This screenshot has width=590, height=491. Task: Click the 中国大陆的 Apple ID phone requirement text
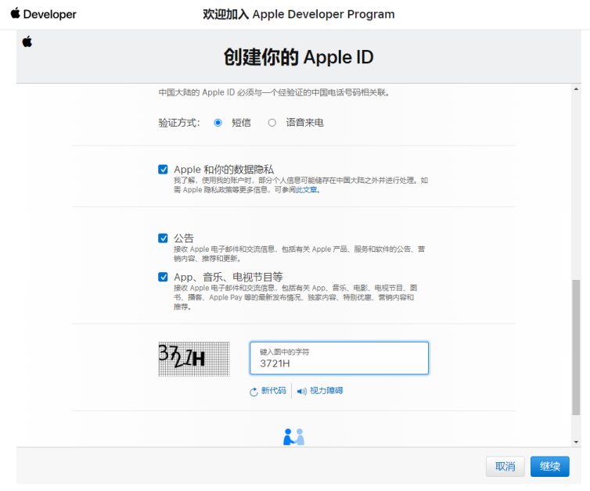click(x=274, y=92)
